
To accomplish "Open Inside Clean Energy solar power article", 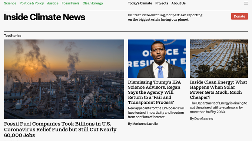I will click(218, 90).
